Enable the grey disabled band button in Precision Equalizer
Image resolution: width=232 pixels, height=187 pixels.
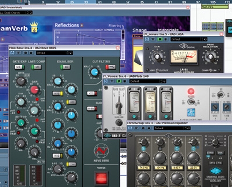[x=160, y=148]
